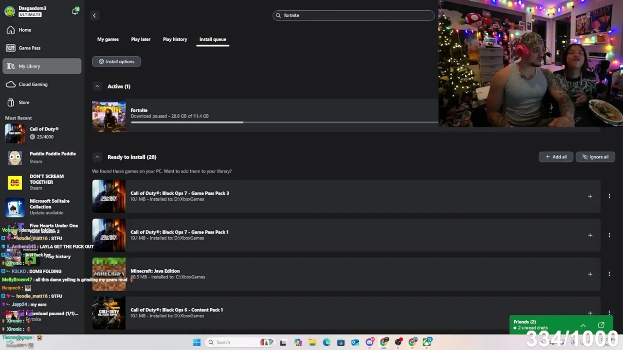Open Black Ops 7 Game Pass Pack 3 thumbnail
Image resolution: width=623 pixels, height=350 pixels.
pyautogui.click(x=109, y=196)
